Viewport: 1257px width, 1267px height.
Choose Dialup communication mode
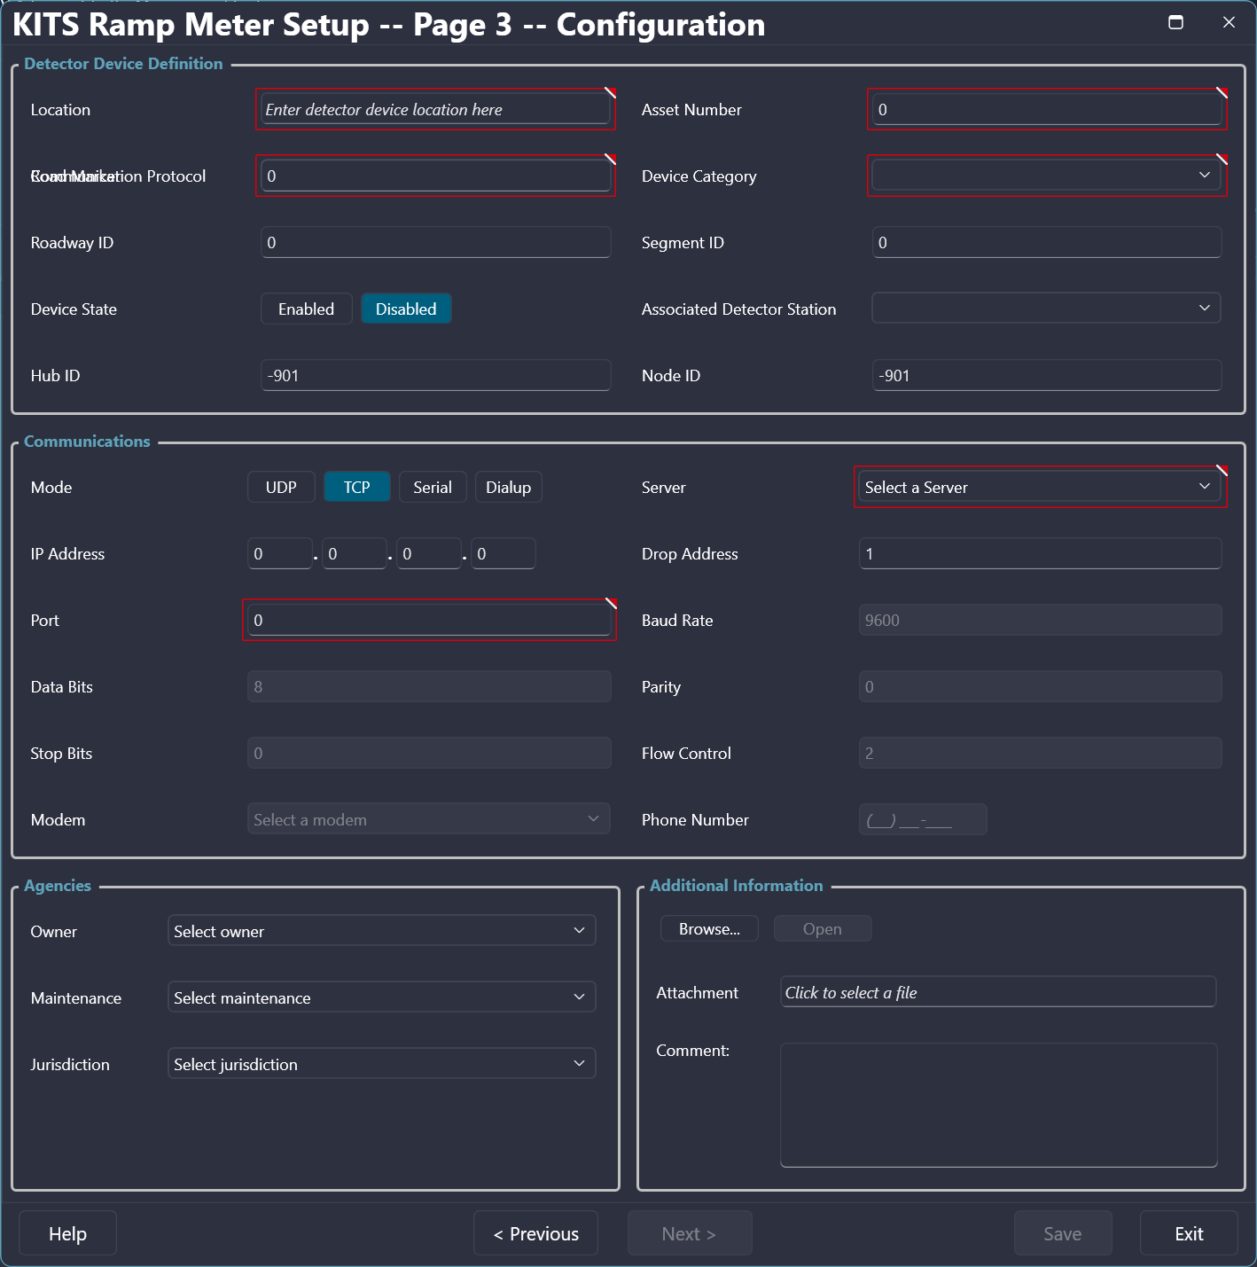[x=508, y=487]
